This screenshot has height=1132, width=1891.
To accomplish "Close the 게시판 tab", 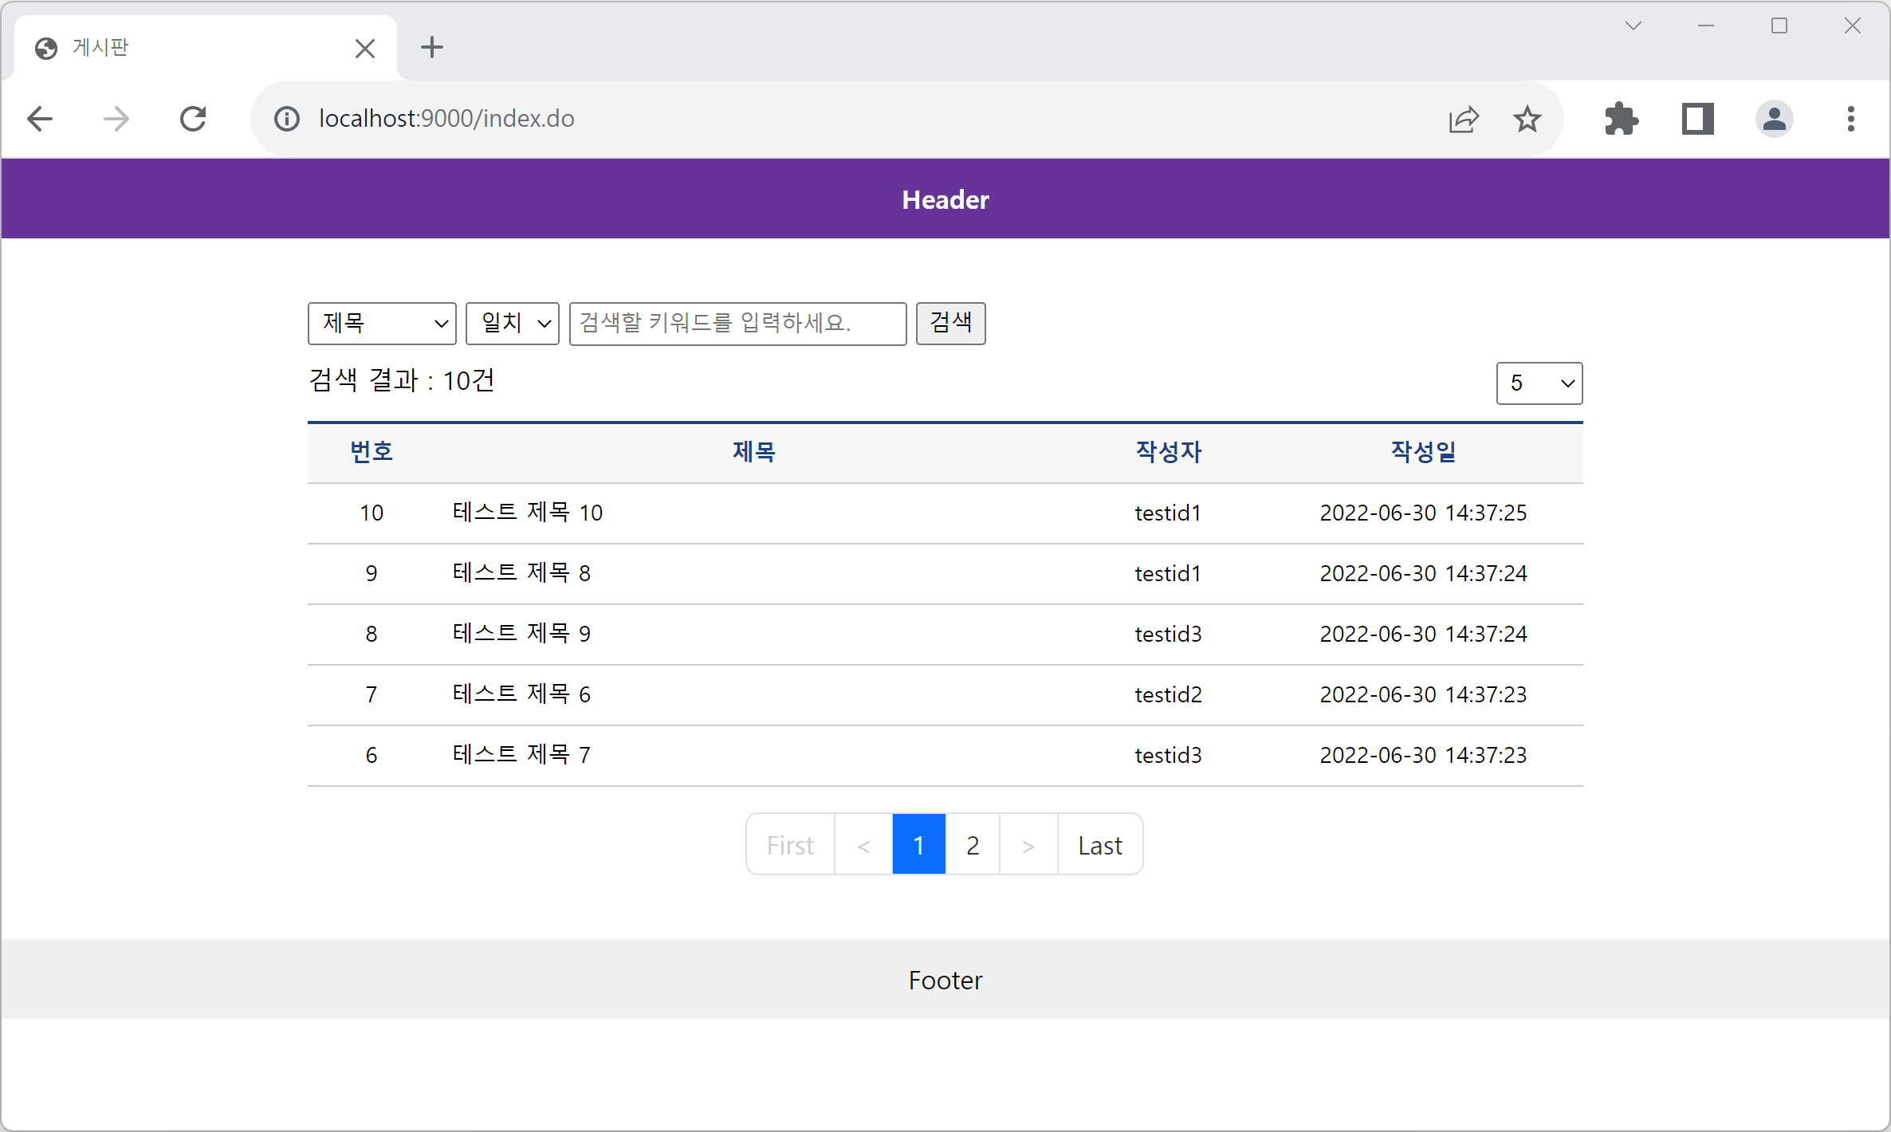I will point(365,49).
